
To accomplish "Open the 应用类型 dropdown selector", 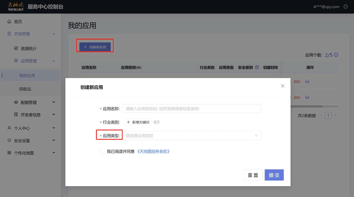I will (192, 136).
